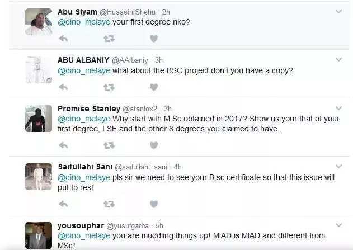Reply to Promise Stanley's tweet

point(63,145)
